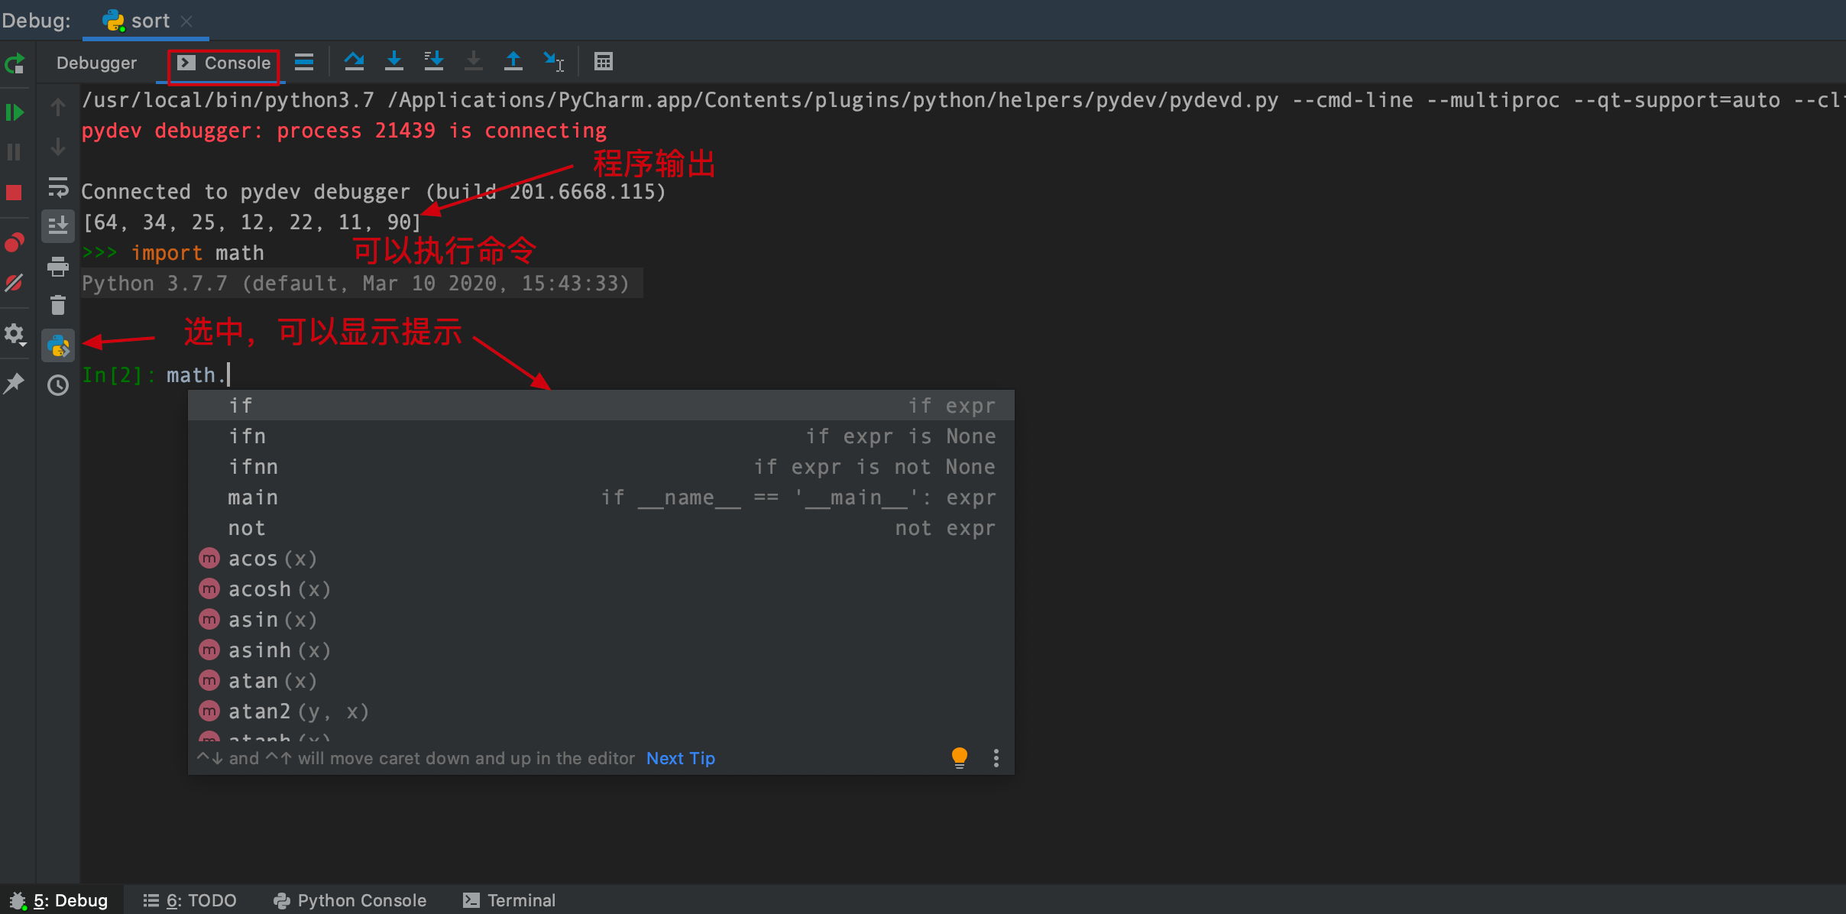Image resolution: width=1846 pixels, height=914 pixels.
Task: Choose atan(x) from the completion list
Action: click(x=601, y=680)
